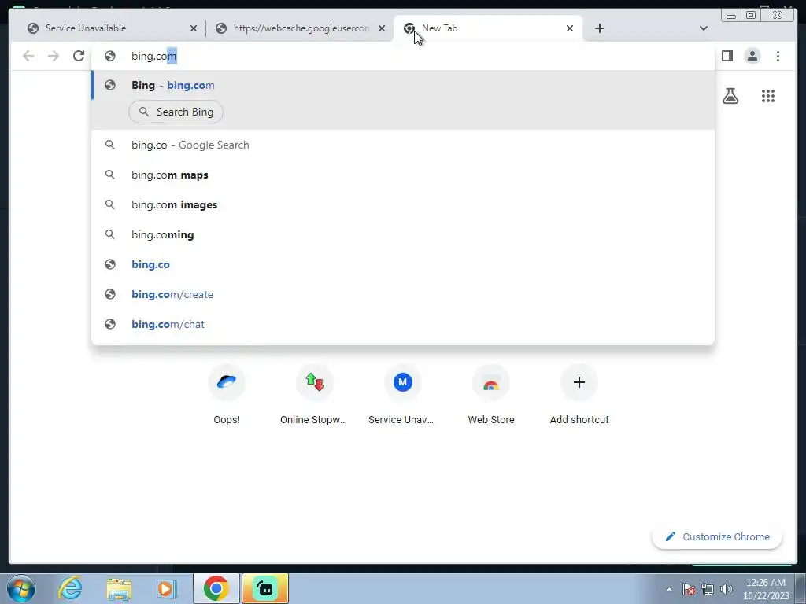Open the Chrome Labs flask icon

(x=730, y=96)
